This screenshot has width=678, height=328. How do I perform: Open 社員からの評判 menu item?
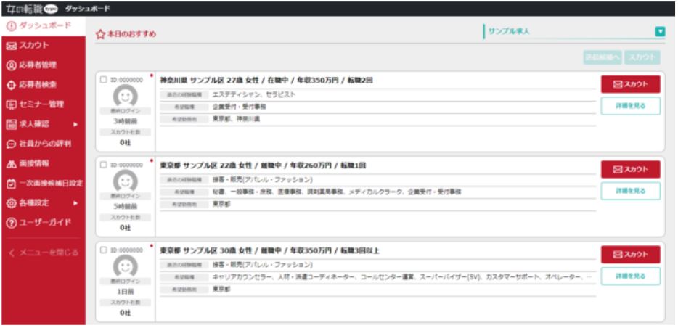pyautogui.click(x=44, y=144)
